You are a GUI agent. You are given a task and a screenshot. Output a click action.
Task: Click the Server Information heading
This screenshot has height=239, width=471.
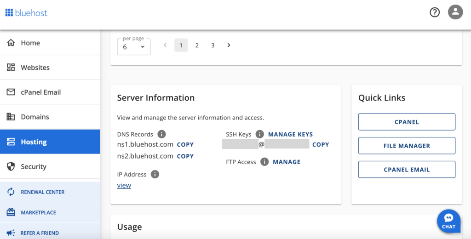click(x=156, y=97)
